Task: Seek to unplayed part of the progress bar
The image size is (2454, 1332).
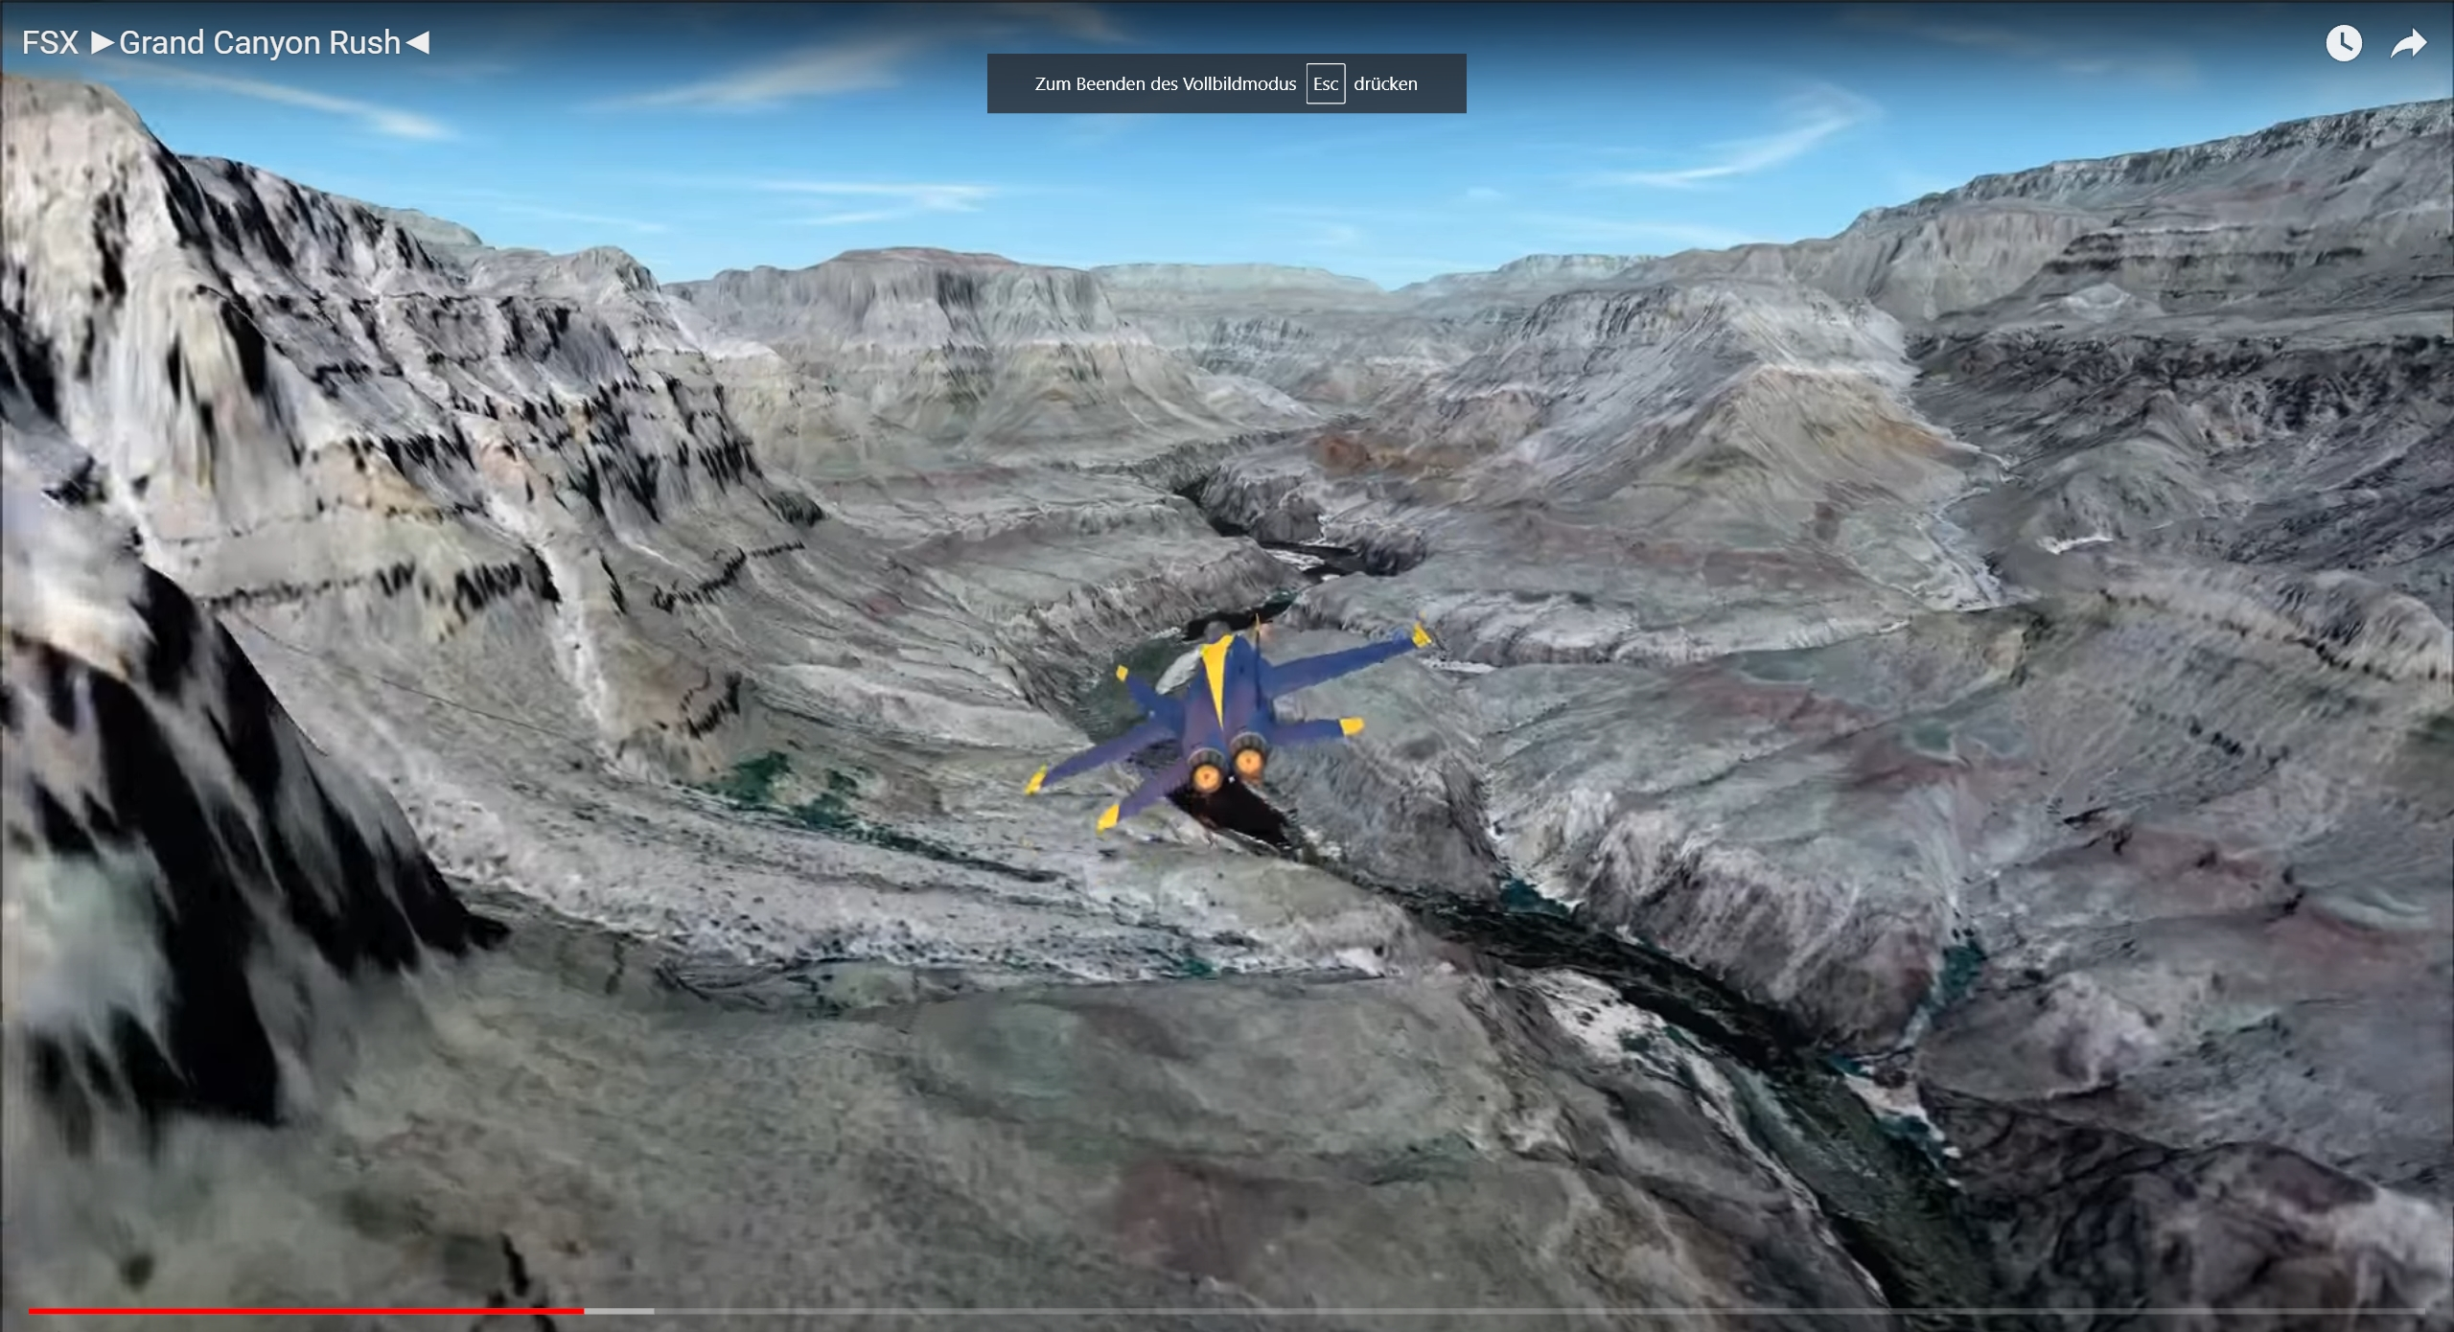Action: [x=1534, y=1310]
